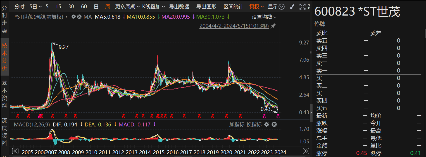Open 设置均线 dropdown
Image resolution: width=426 pixels, height=157 pixels.
(x=264, y=17)
